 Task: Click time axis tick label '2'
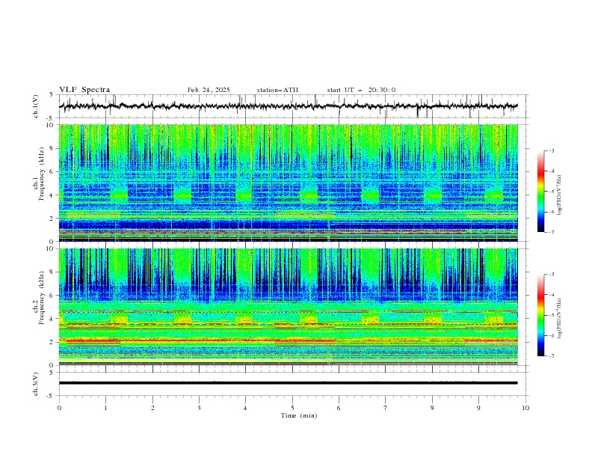pyautogui.click(x=152, y=408)
